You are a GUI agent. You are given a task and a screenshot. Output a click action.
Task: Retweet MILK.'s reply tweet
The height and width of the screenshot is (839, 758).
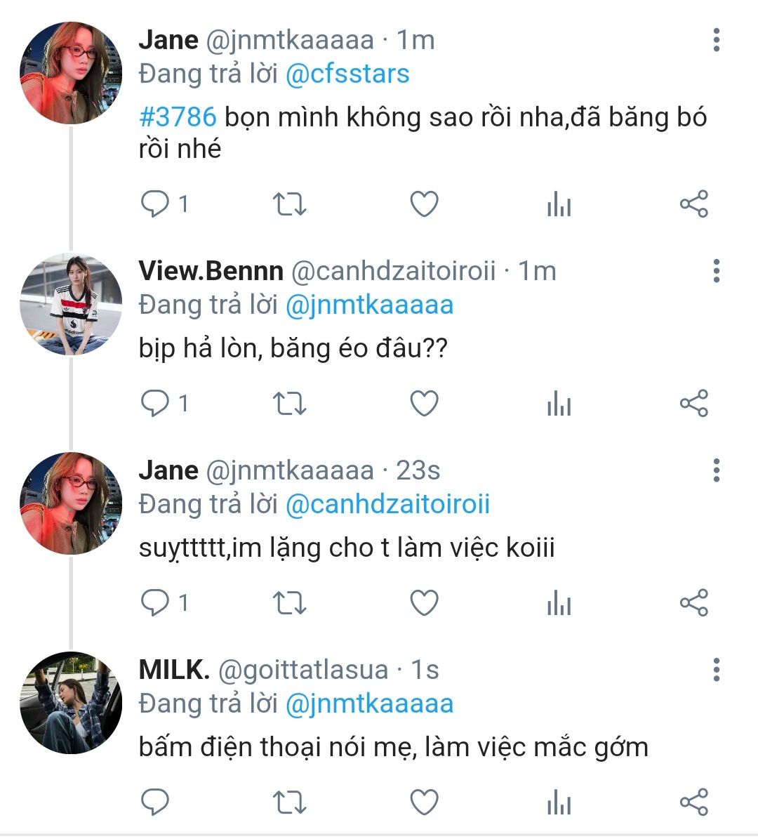click(x=288, y=802)
